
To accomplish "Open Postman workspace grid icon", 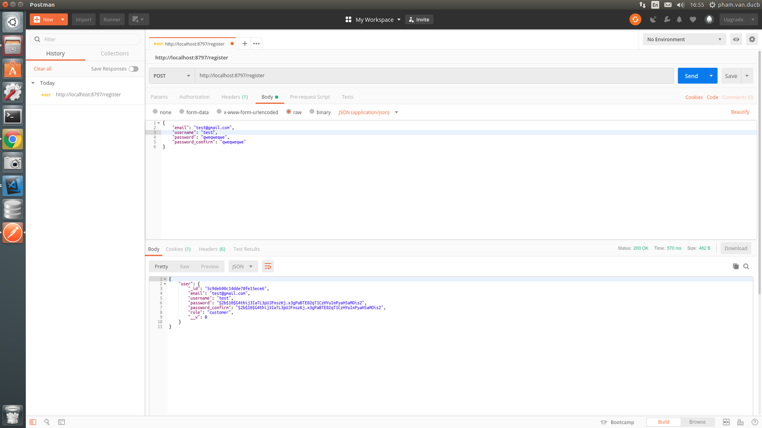I will [348, 19].
